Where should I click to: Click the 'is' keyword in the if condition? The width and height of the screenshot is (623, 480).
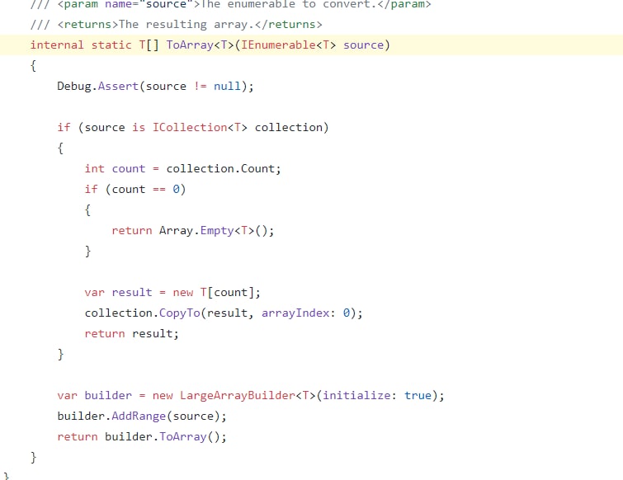click(139, 128)
